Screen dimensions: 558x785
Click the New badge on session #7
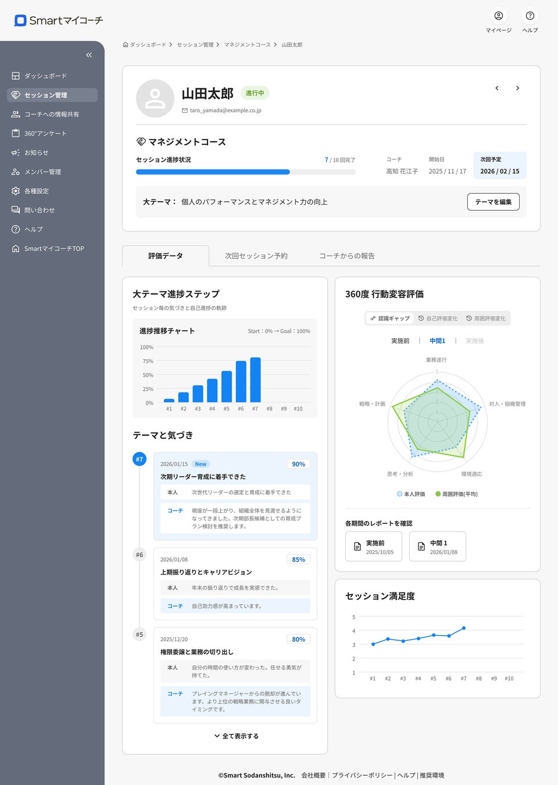tap(201, 464)
